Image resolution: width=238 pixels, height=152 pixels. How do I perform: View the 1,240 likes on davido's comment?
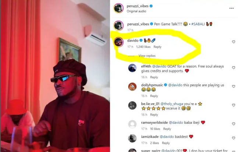tap(143, 47)
